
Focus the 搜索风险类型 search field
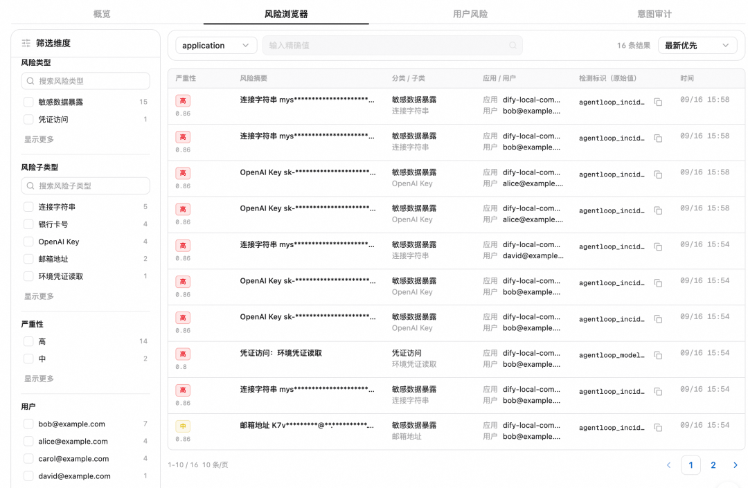85,81
